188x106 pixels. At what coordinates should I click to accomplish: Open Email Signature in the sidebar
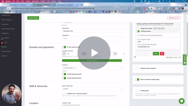(6, 51)
